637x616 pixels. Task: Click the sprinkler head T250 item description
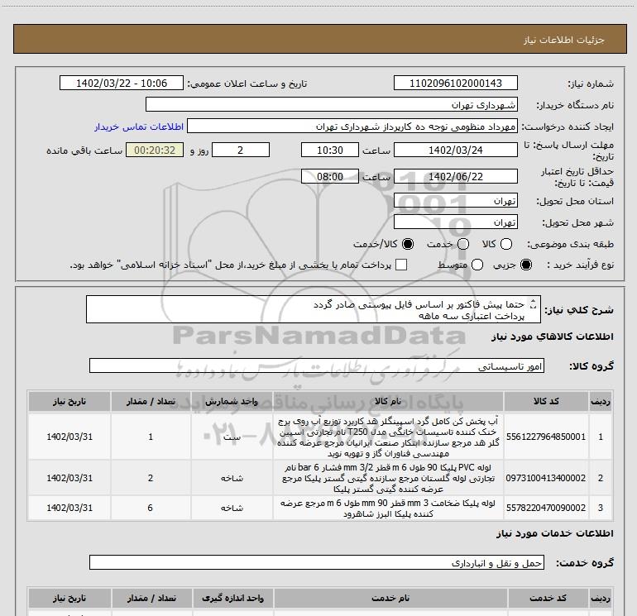click(388, 437)
